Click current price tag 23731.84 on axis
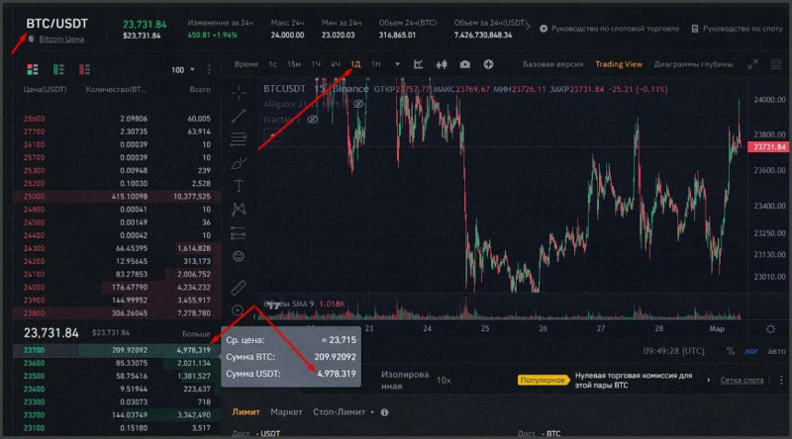The image size is (792, 439). (768, 147)
